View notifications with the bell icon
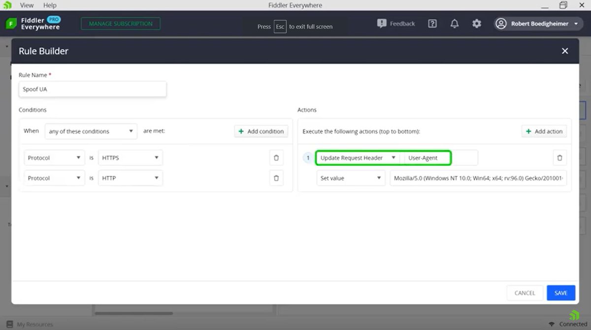The width and height of the screenshot is (591, 330). [x=454, y=23]
